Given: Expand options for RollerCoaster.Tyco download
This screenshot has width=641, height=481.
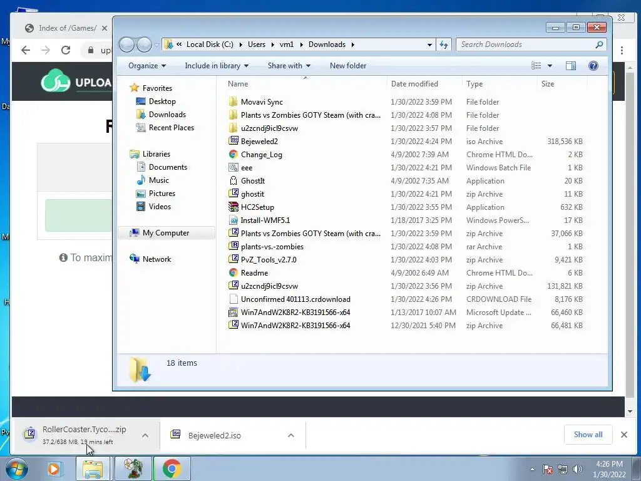Looking at the screenshot, I should point(145,436).
